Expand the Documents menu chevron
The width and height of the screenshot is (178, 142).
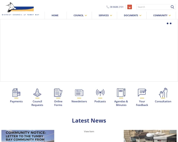140,15
